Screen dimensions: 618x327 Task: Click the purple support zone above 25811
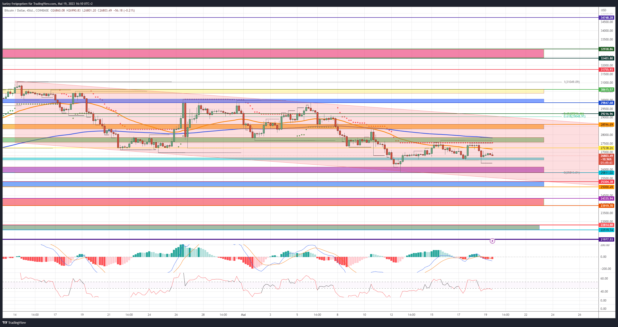tap(273, 170)
